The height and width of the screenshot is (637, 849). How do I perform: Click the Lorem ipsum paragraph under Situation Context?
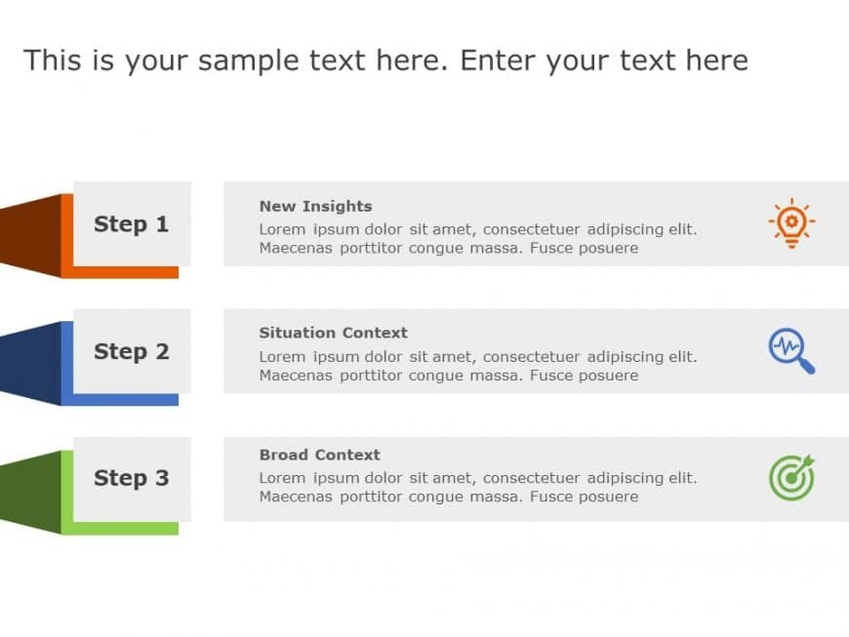(x=477, y=366)
